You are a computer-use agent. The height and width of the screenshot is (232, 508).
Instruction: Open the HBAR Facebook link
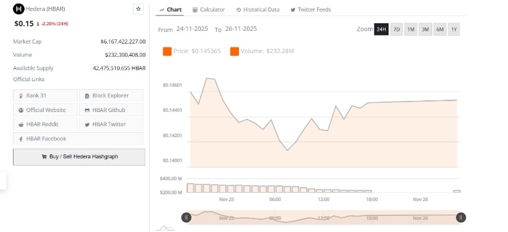tap(78, 138)
